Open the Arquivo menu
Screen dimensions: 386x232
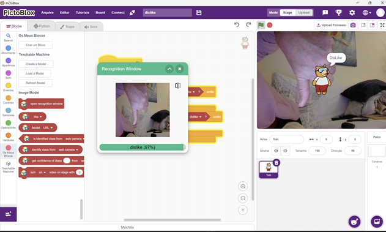(x=47, y=13)
